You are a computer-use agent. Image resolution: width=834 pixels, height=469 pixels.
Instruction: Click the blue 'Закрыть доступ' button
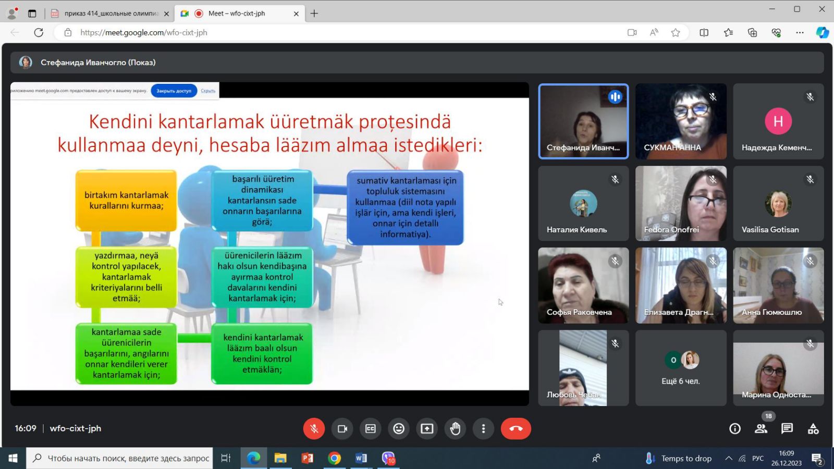(x=174, y=91)
